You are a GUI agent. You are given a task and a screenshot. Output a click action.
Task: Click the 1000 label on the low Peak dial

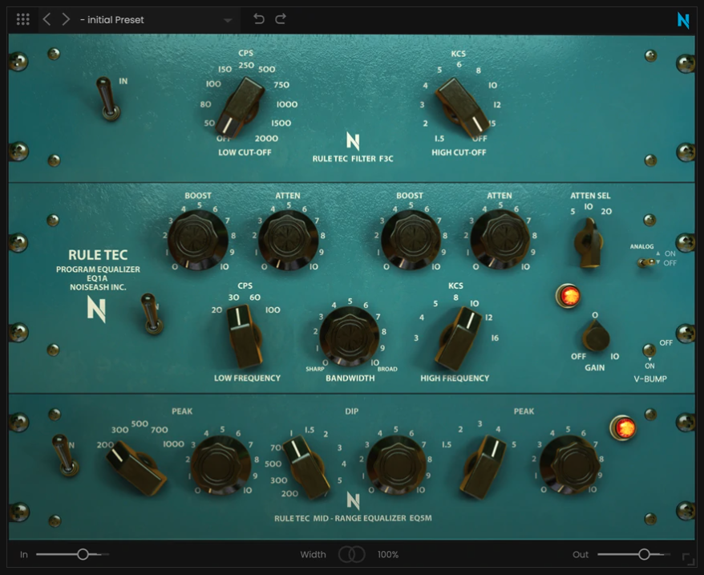(173, 443)
